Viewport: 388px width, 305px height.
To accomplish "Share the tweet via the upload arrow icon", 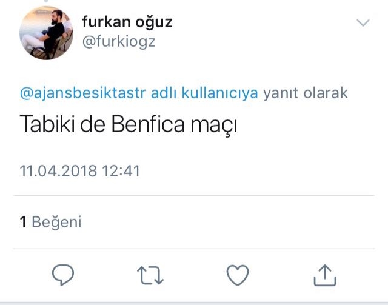I will [x=324, y=275].
